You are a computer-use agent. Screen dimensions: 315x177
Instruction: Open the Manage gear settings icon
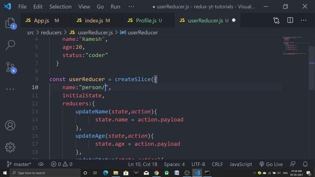(10, 147)
